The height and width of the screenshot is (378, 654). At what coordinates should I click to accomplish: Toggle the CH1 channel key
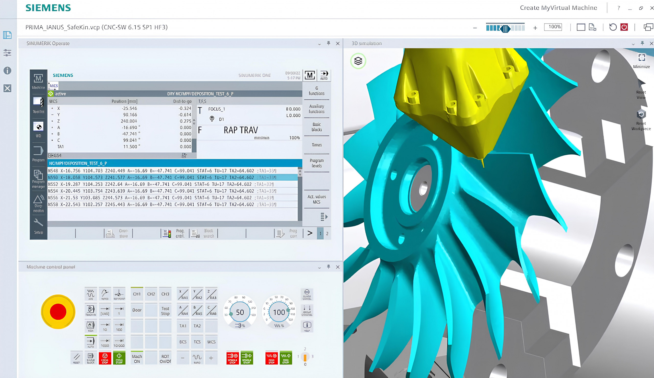[x=137, y=294]
